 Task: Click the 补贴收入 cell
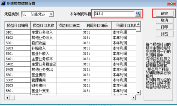pos(44,48)
